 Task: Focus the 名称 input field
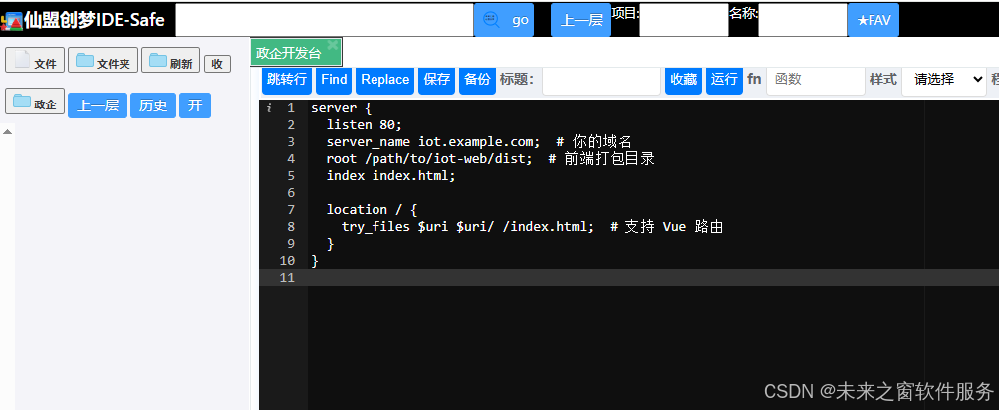[x=803, y=20]
